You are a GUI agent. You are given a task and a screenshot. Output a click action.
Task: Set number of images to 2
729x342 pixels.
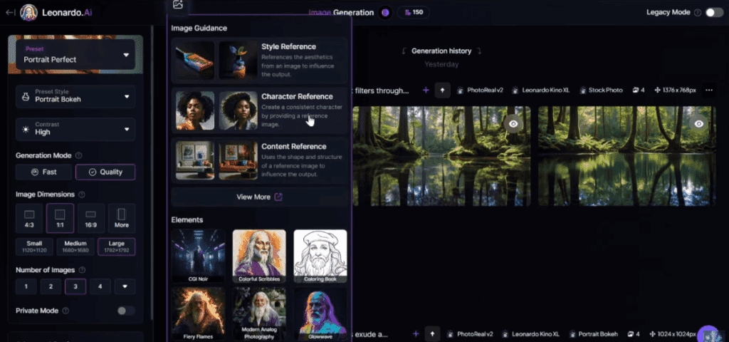pyautogui.click(x=51, y=286)
